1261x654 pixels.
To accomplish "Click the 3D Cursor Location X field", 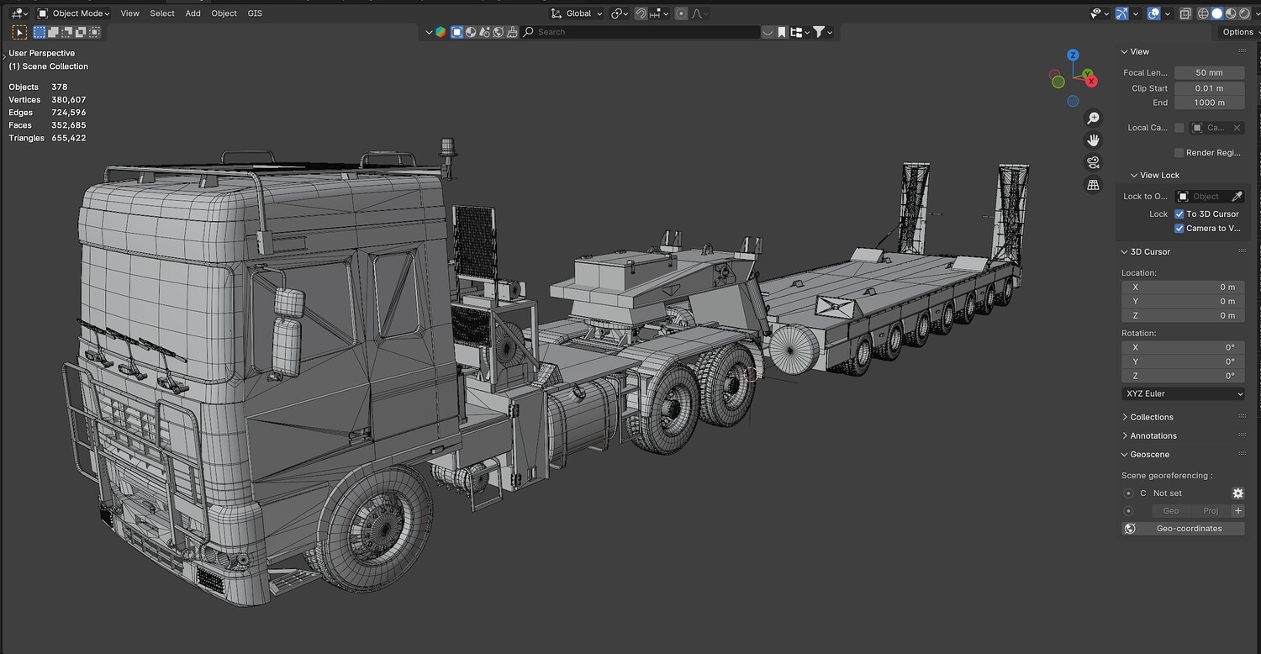I will point(1183,287).
